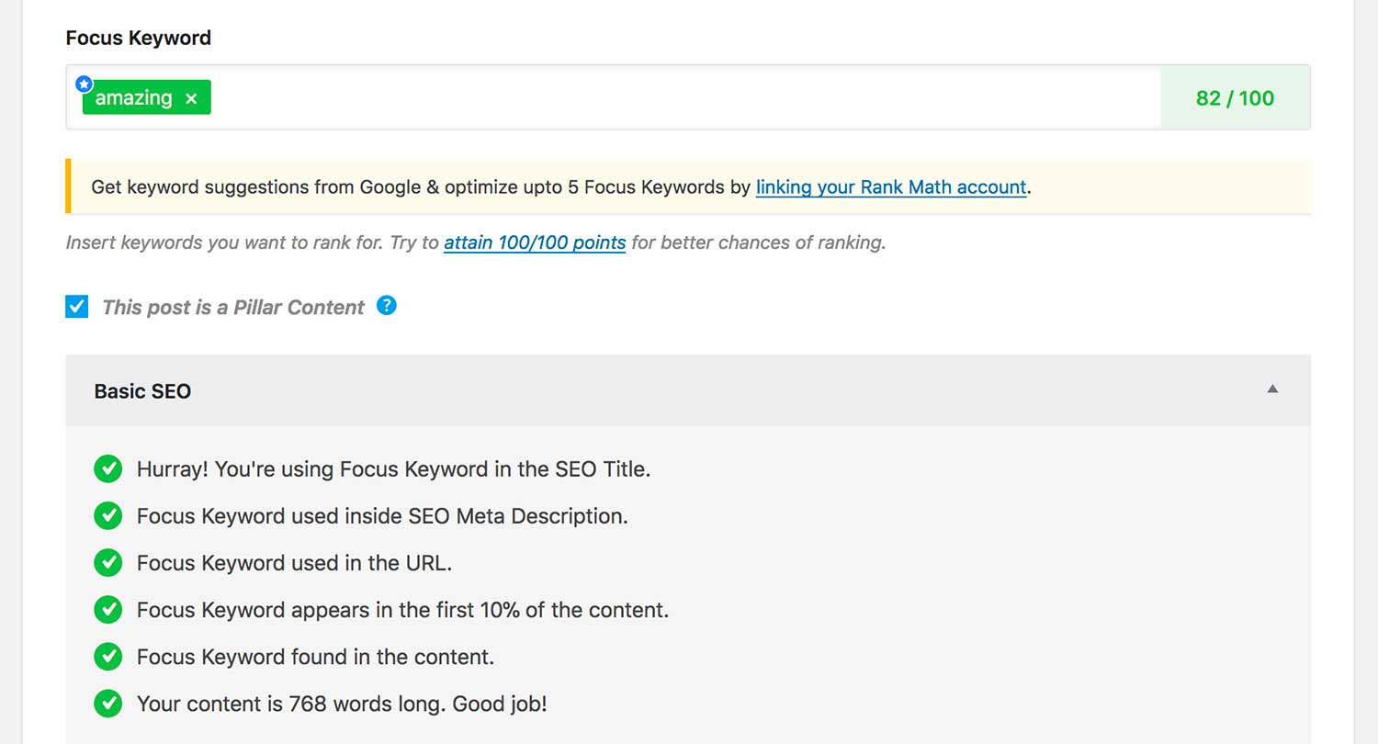Viewport: 1378px width, 744px height.
Task: Click the keyword suggestions notice banner
Action: coord(688,186)
